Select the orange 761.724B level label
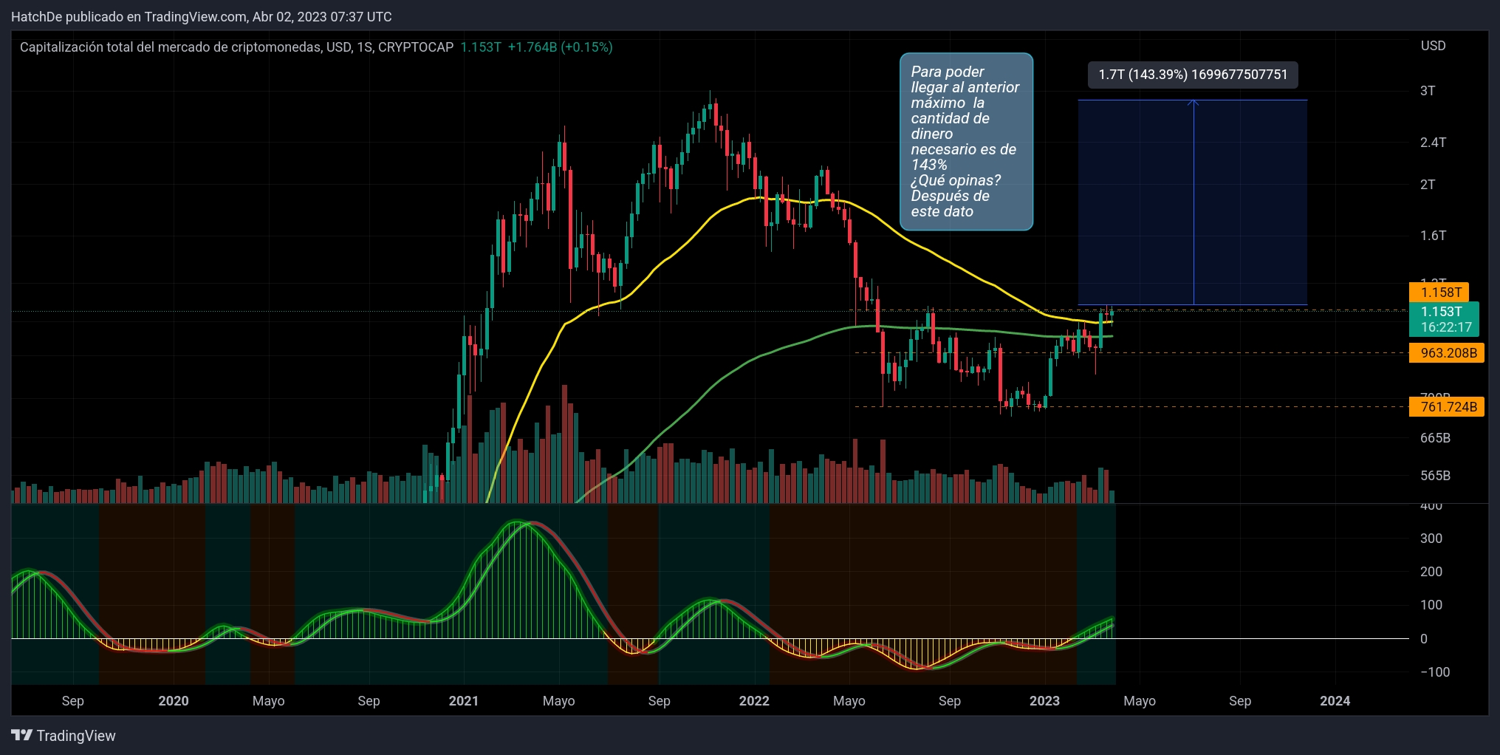The width and height of the screenshot is (1500, 755). (1448, 407)
